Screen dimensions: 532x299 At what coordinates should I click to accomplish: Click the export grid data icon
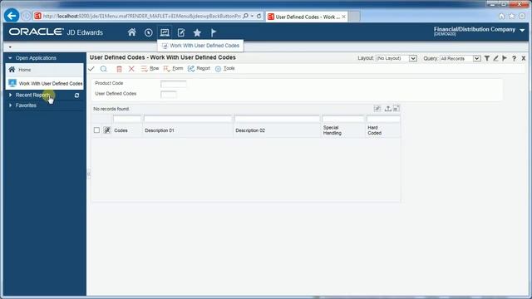(388, 109)
